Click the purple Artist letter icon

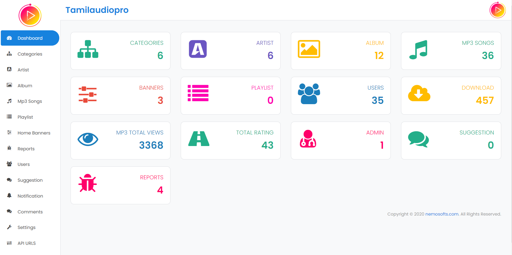[x=198, y=49]
